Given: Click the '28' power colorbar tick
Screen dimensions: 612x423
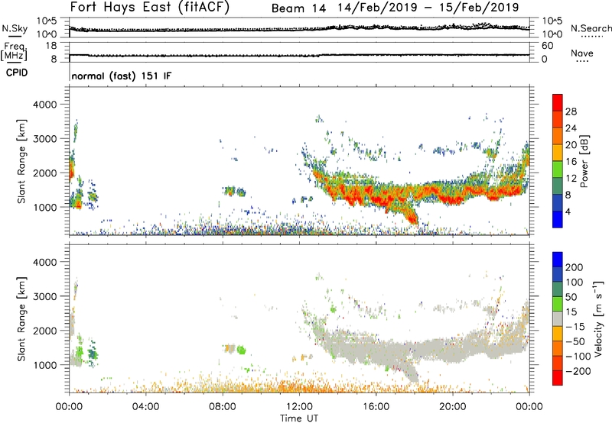Looking at the screenshot, I should tap(571, 111).
